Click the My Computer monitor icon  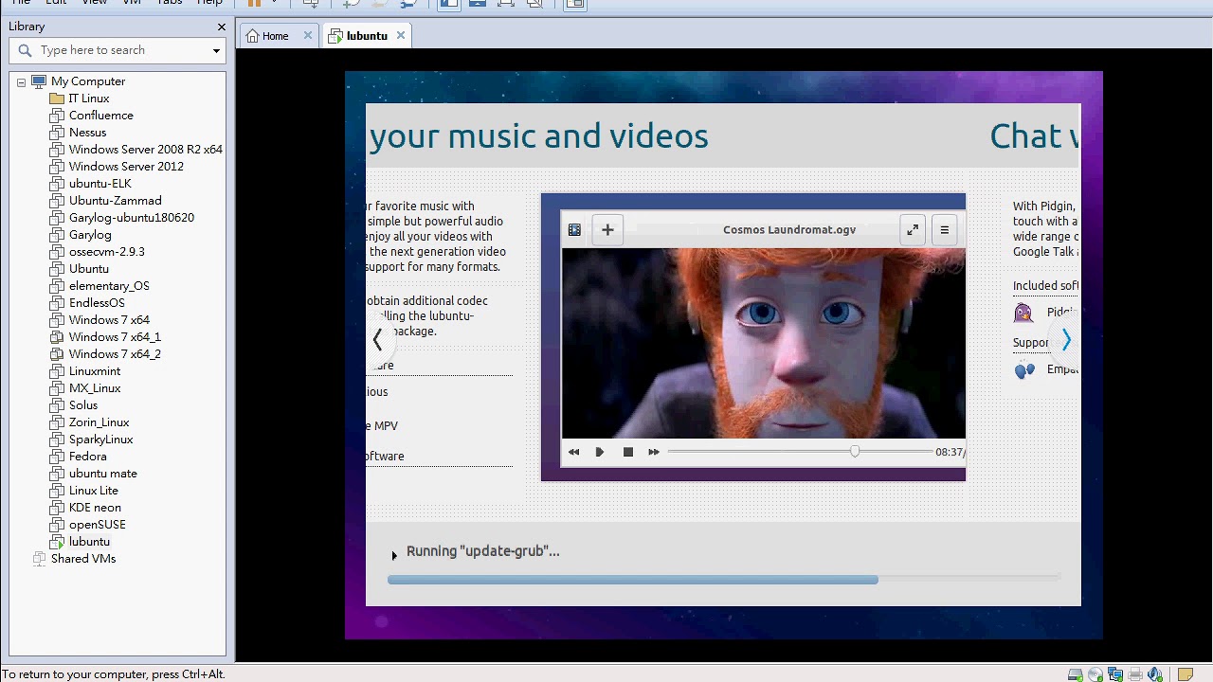point(39,81)
